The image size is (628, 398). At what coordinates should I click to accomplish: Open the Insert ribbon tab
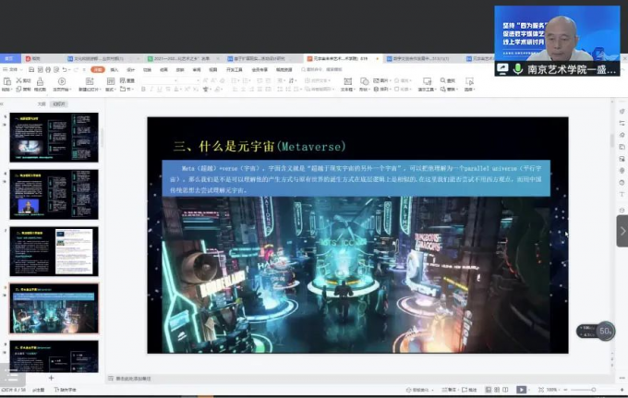(115, 69)
